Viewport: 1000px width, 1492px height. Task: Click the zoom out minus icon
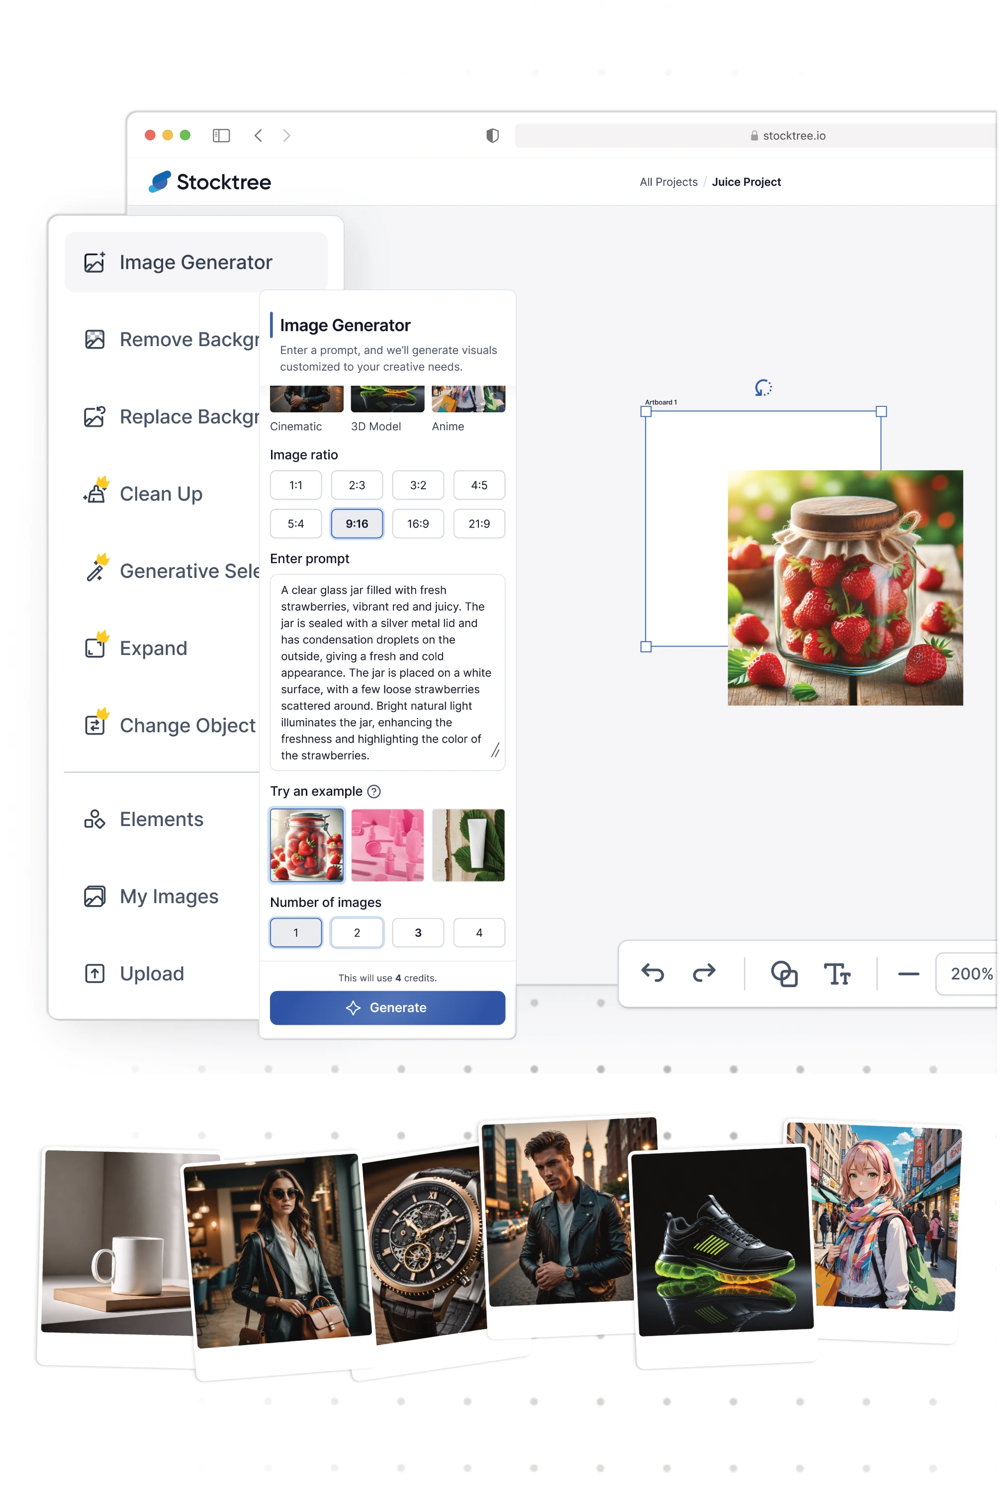pyautogui.click(x=908, y=973)
